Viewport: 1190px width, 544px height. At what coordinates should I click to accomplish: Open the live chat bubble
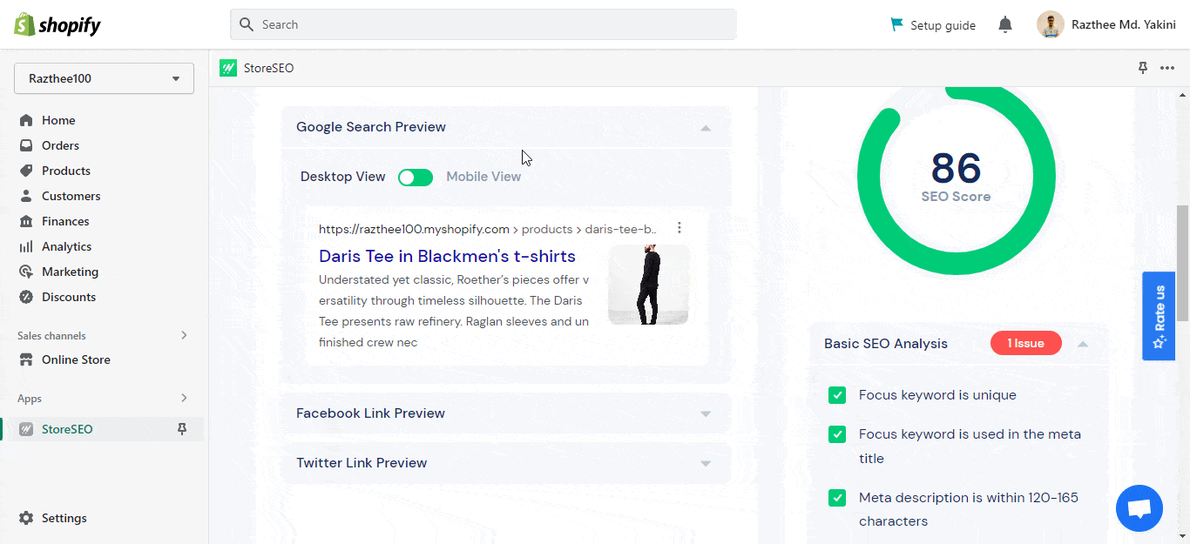pos(1139,508)
